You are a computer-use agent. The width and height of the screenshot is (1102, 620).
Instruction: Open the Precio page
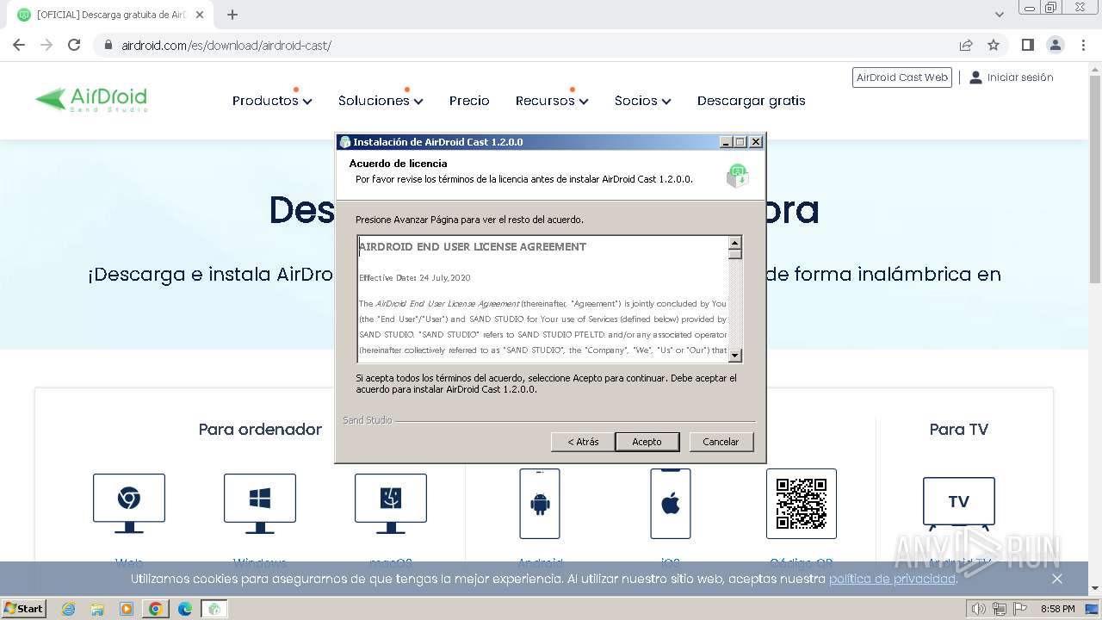(469, 101)
